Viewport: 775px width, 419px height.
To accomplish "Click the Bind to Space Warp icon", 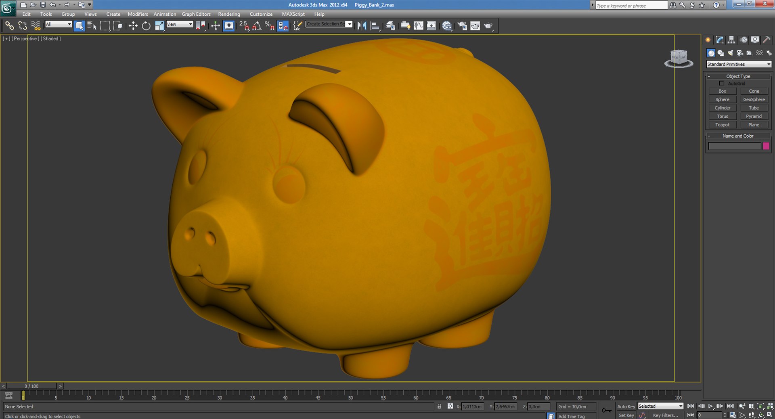I will pos(36,26).
